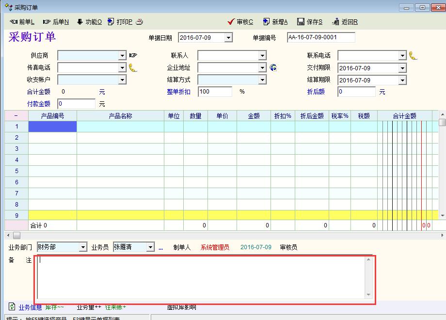This screenshot has width=446, height=320.
Task: Go to previous order with 前单
Action: pos(22,22)
